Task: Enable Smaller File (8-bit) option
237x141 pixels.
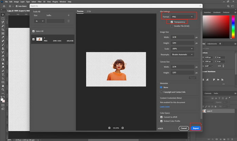Action: point(172,26)
